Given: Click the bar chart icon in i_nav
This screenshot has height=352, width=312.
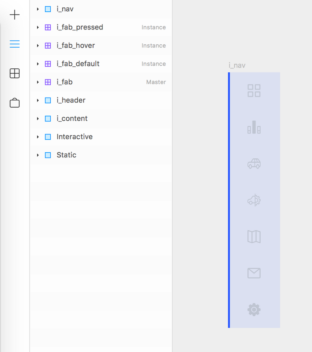Looking at the screenshot, I should (254, 127).
